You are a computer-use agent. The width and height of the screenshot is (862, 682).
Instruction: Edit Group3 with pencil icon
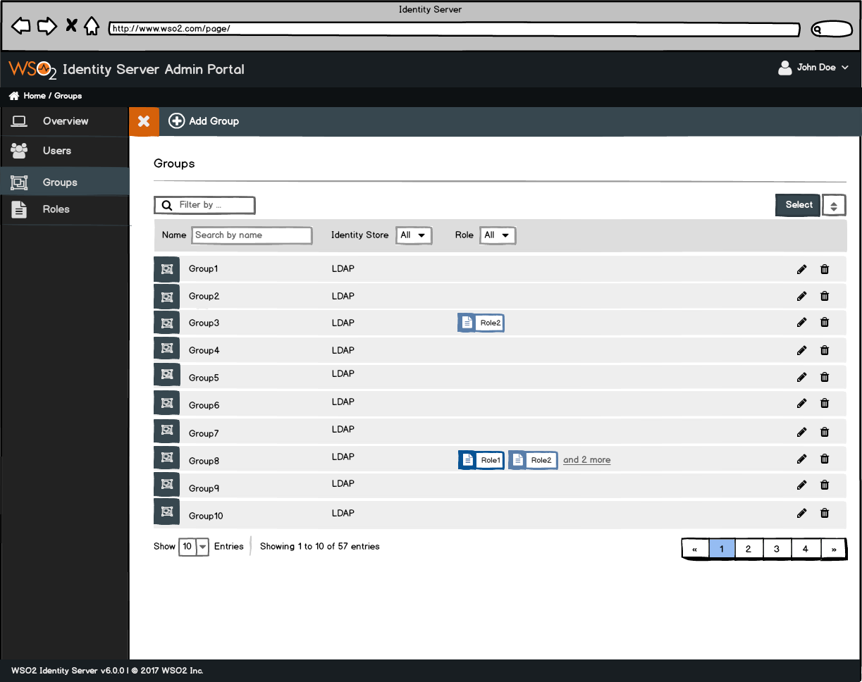click(801, 322)
